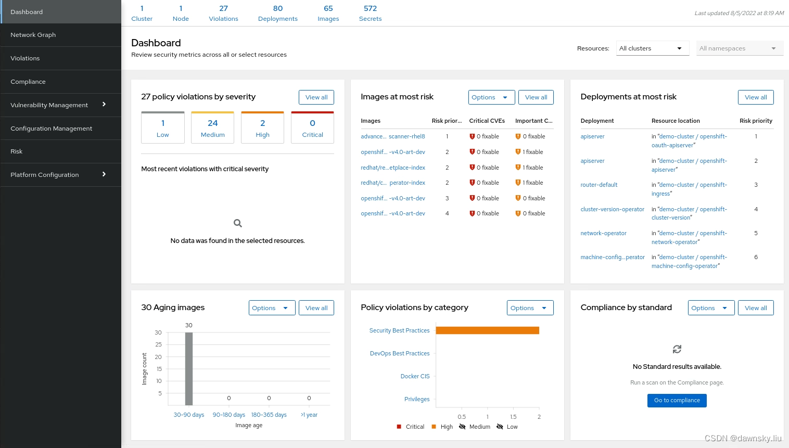789x448 pixels.
Task: Open Options dropdown in Compliance by standard
Action: 711,308
